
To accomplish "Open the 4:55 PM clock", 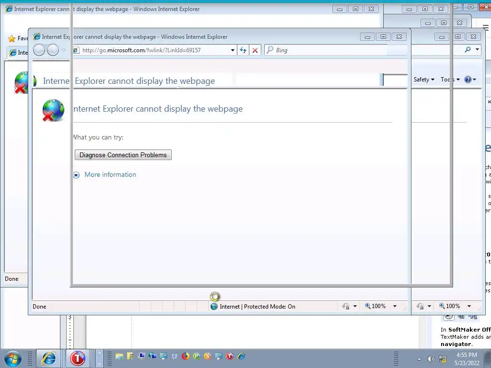I will point(467,358).
